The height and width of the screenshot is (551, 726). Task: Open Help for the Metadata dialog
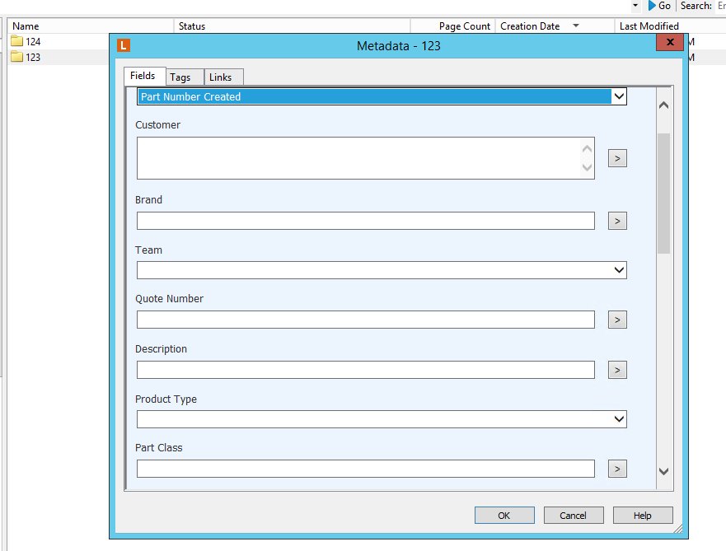643,516
